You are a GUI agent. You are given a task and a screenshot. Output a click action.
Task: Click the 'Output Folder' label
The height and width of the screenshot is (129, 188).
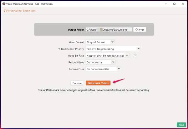pos(76,30)
